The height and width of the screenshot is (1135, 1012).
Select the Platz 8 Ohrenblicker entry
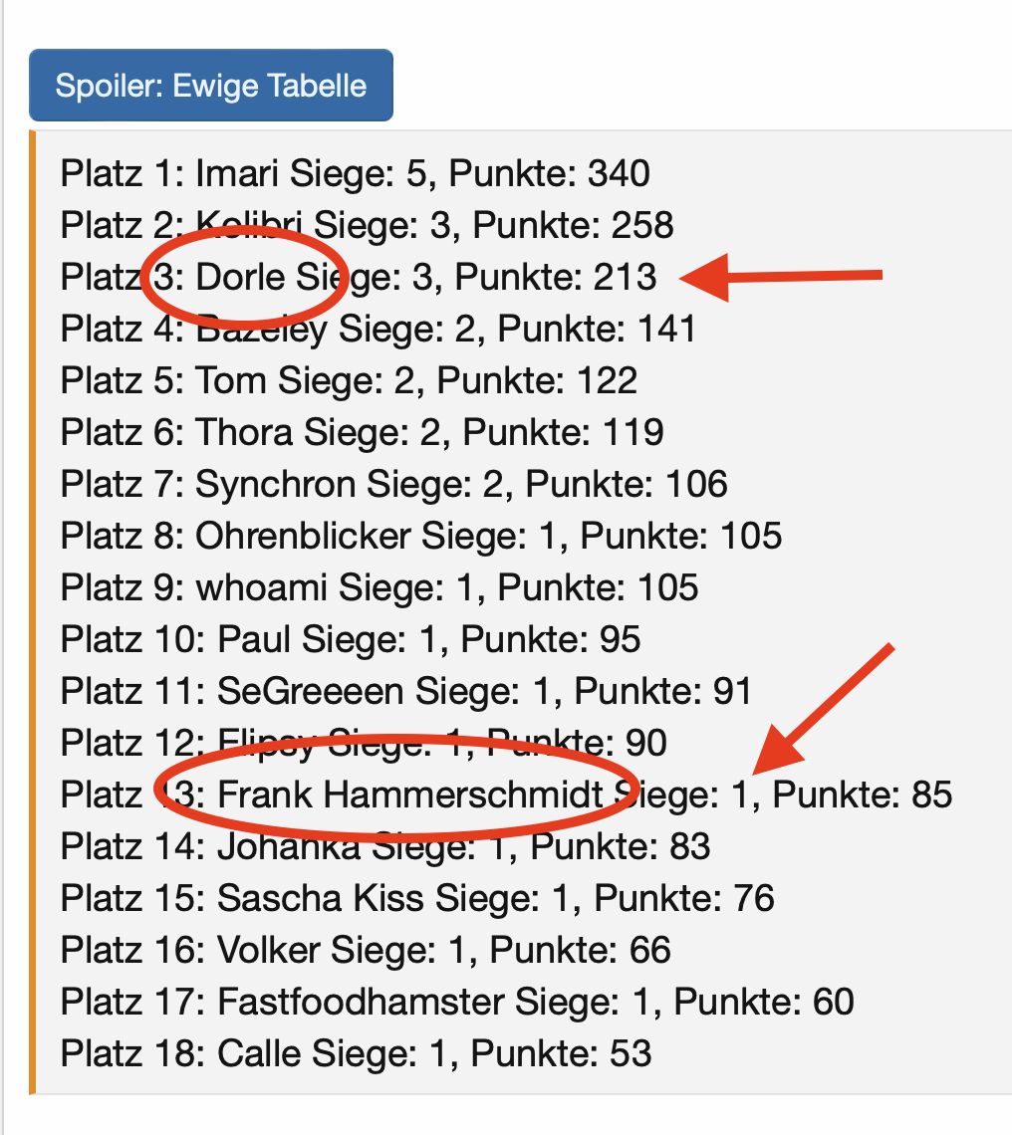420,536
